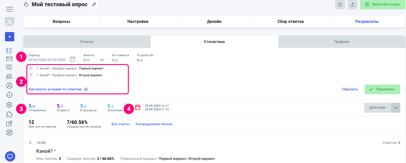Click the "Настроить условия по ответам" link
Viewport: 406px width, 163px height.
(x=55, y=89)
